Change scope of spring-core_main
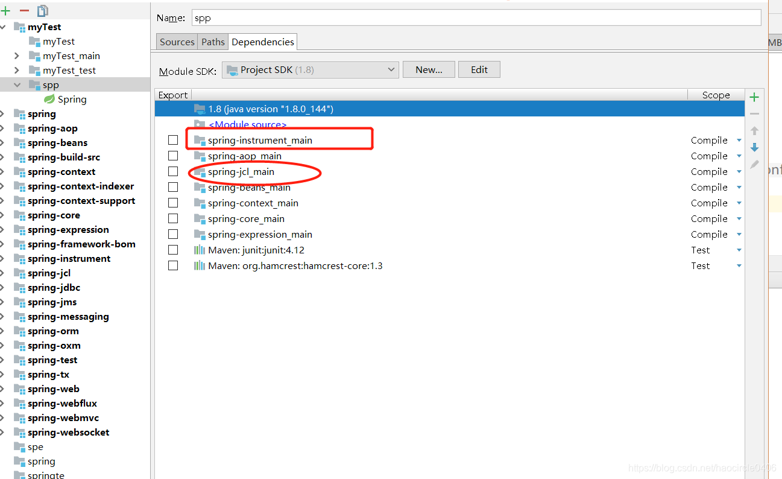Viewport: 782px width, 479px height. pos(739,219)
